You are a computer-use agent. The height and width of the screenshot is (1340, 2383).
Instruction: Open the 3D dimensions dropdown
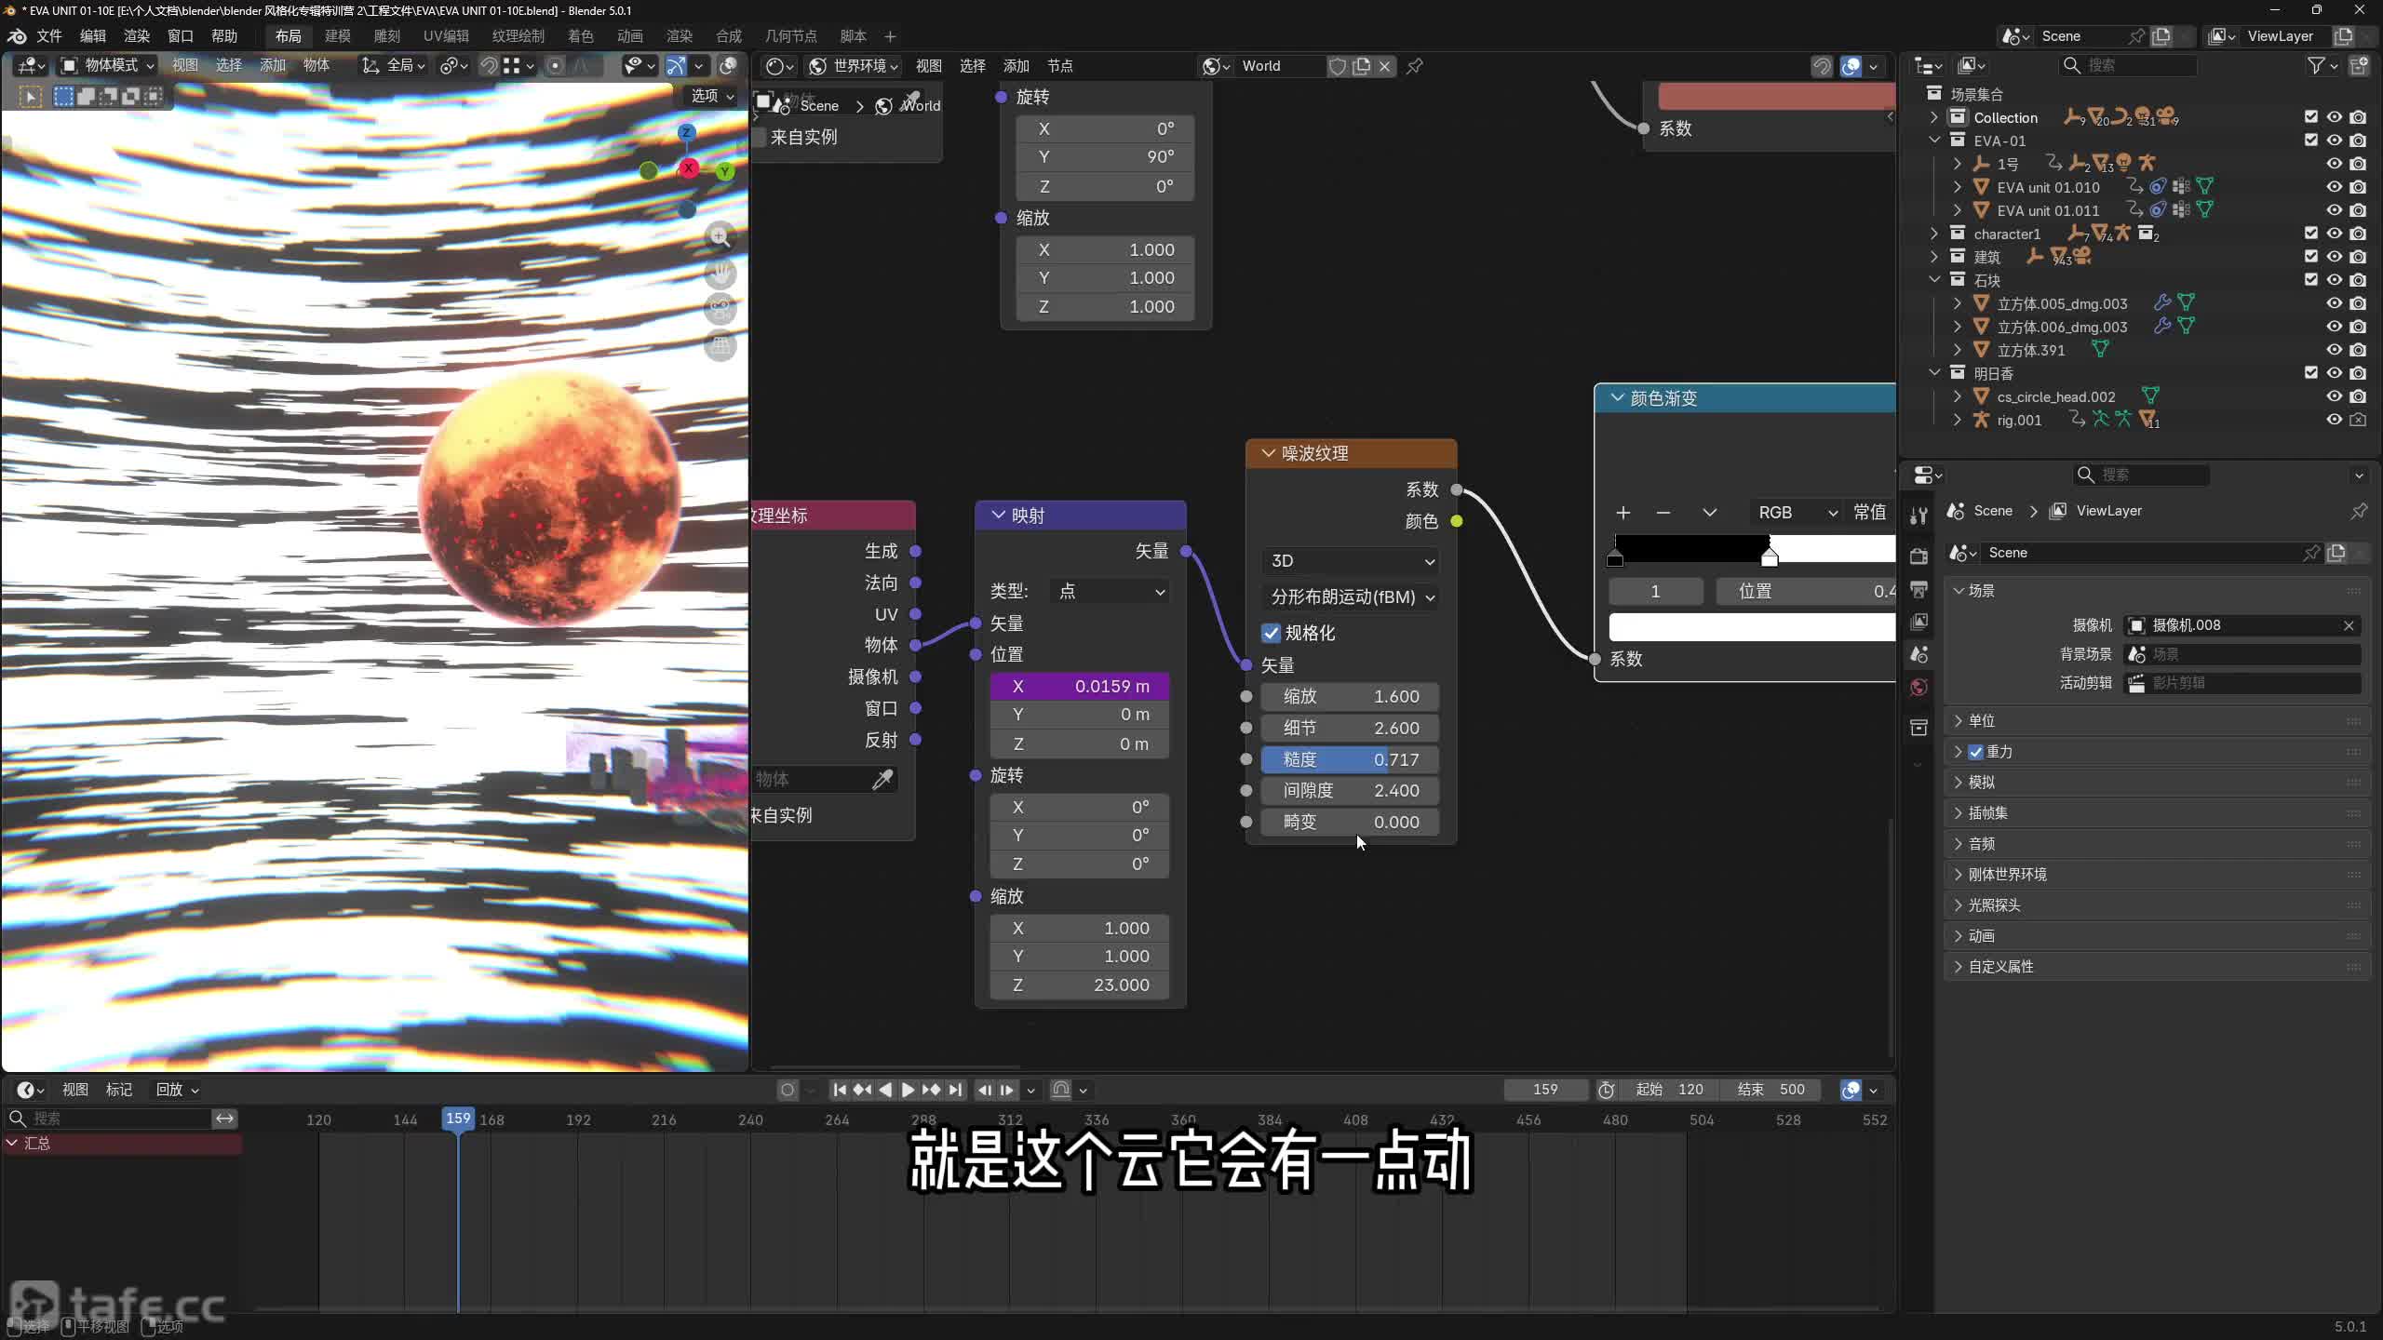pos(1351,561)
